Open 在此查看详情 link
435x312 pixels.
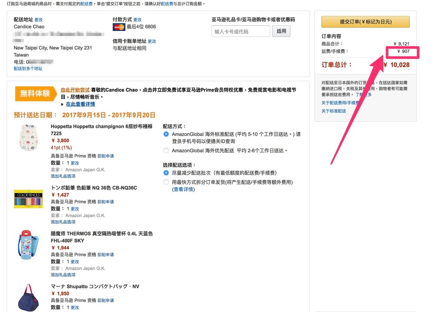(x=80, y=104)
